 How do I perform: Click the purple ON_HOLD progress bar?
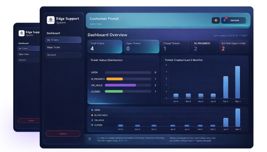coord(120,85)
